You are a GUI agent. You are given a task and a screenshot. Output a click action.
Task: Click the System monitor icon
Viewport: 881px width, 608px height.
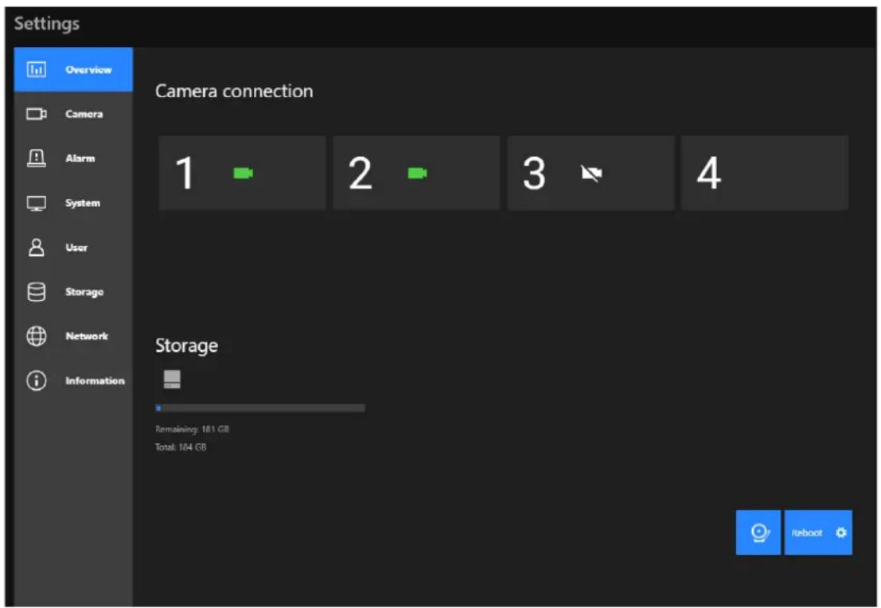click(x=37, y=203)
